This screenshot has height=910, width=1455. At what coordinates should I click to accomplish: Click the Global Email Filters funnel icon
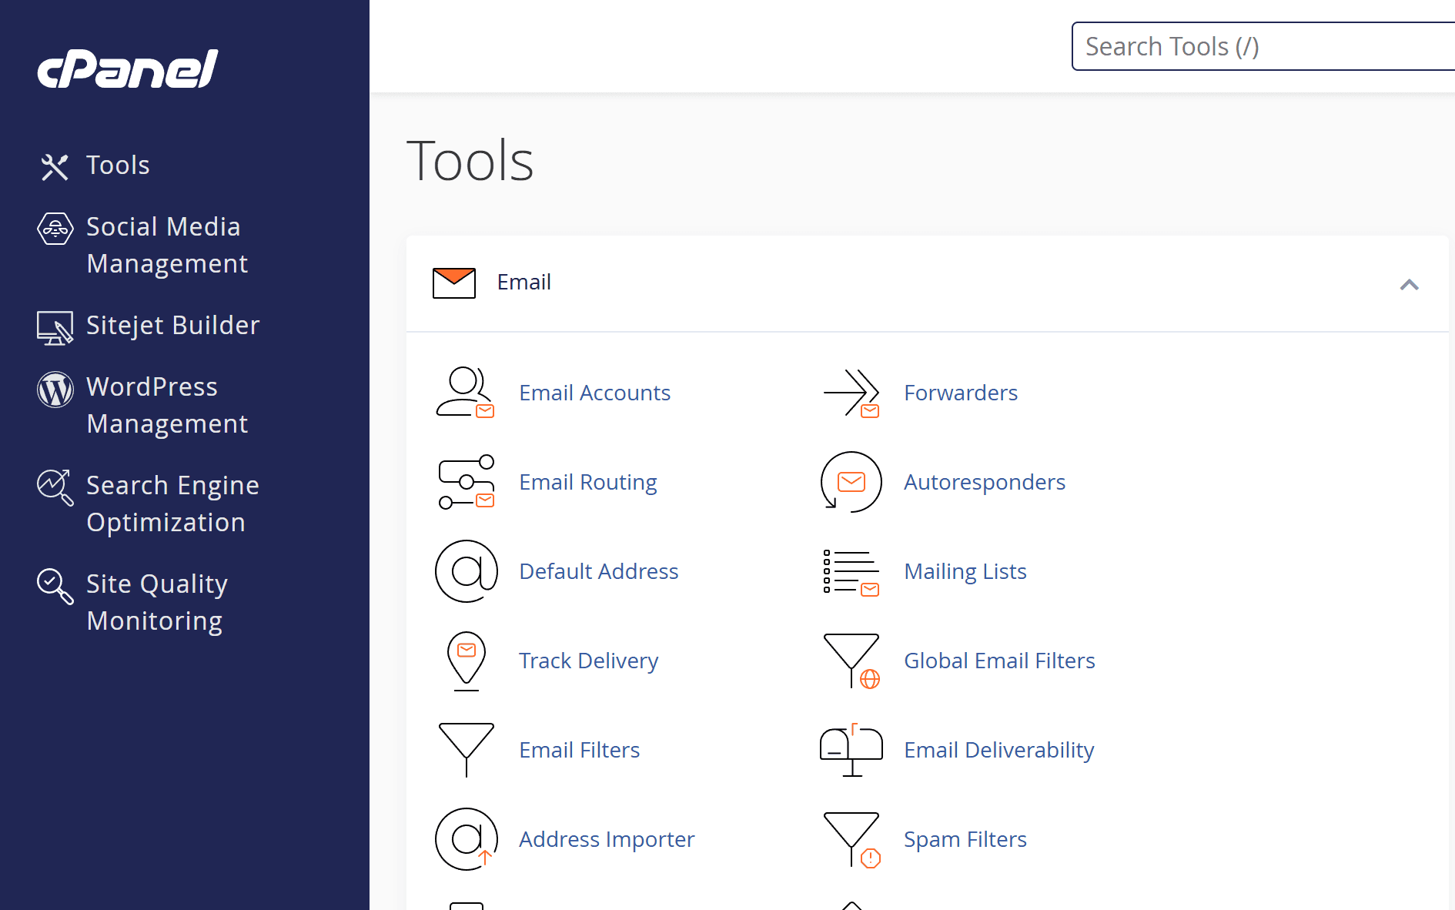point(851,661)
